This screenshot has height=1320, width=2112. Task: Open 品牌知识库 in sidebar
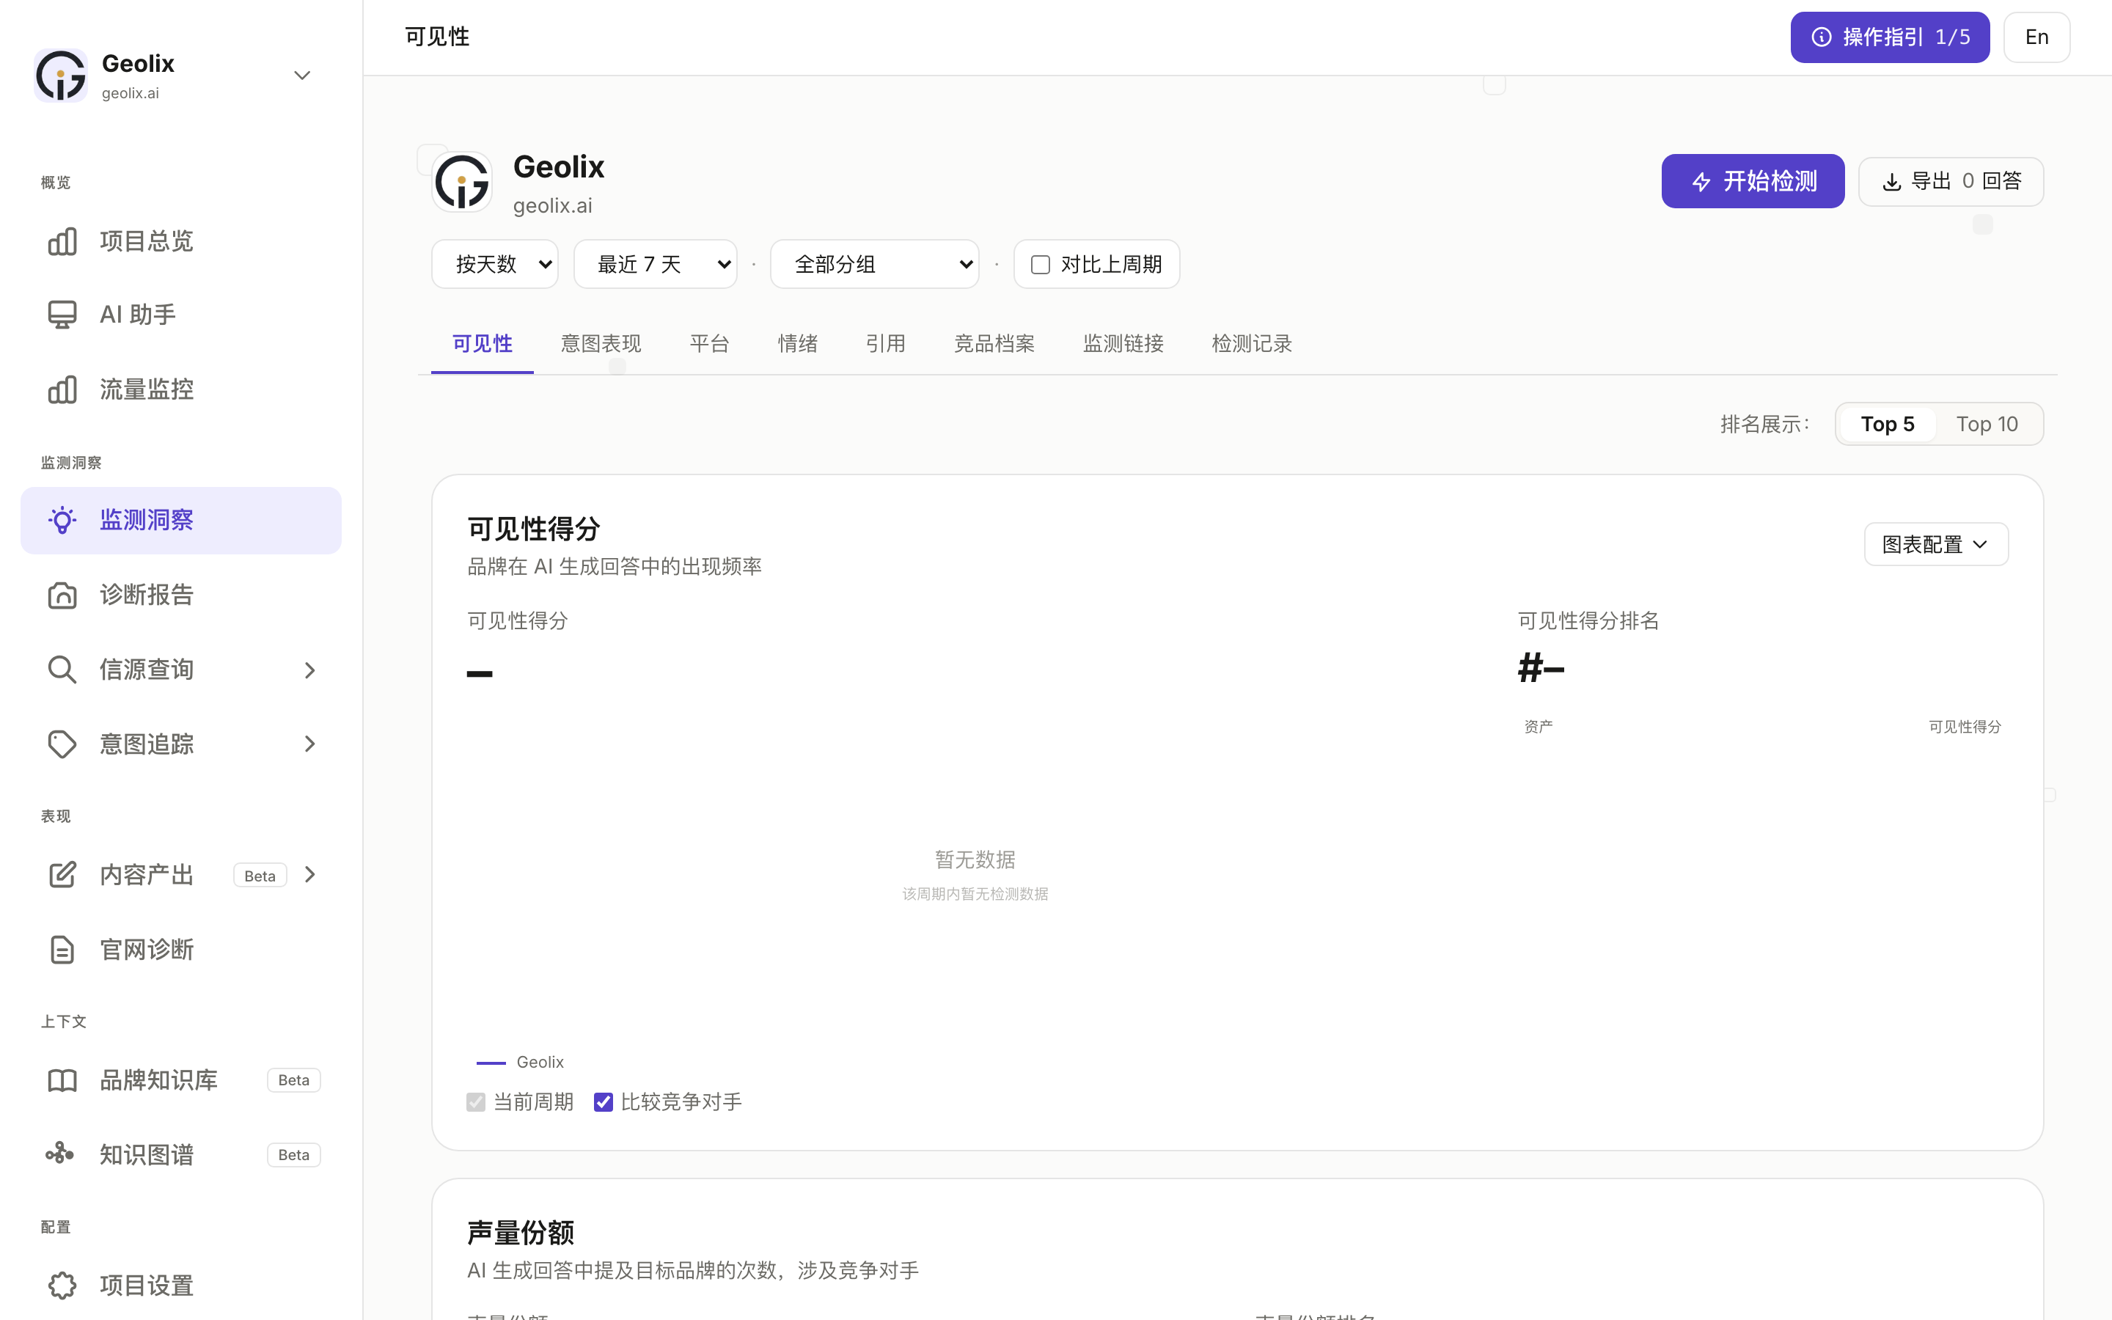point(180,1081)
